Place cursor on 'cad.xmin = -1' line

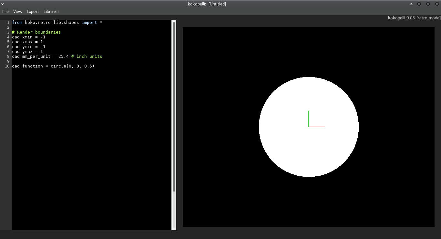[29, 37]
